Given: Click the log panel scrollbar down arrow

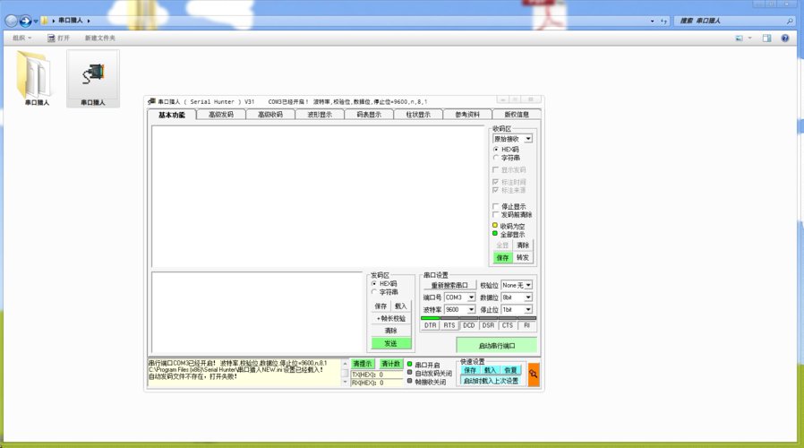Looking at the screenshot, I should 345,383.
